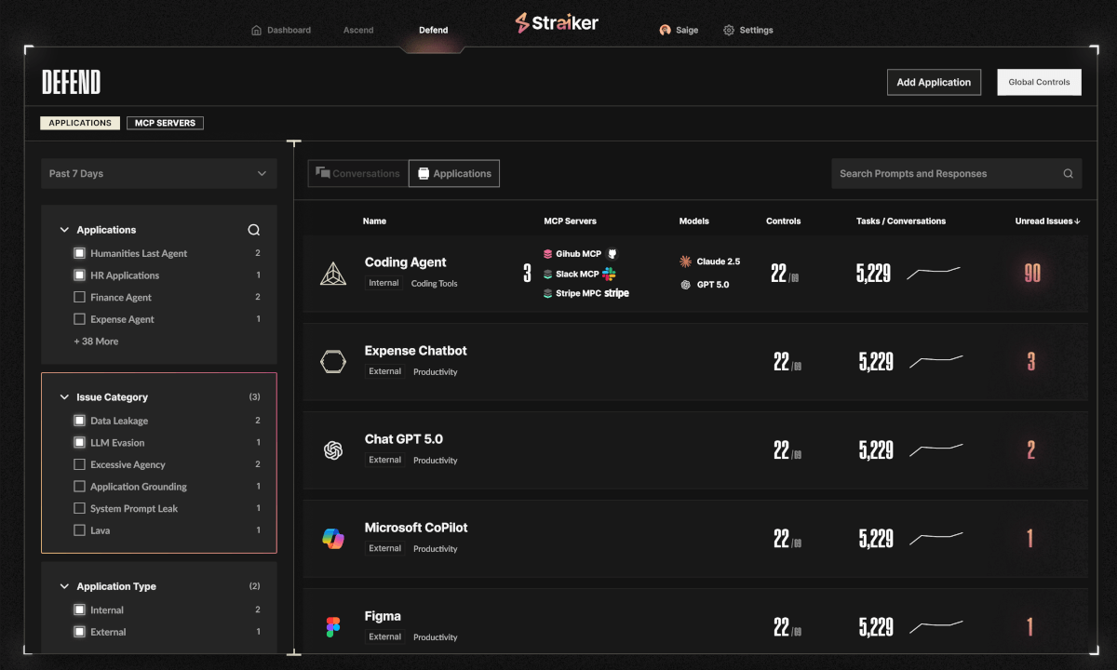Screen dimensions: 1117x670
Task: Click the Applications search magnifier icon
Action: (253, 230)
